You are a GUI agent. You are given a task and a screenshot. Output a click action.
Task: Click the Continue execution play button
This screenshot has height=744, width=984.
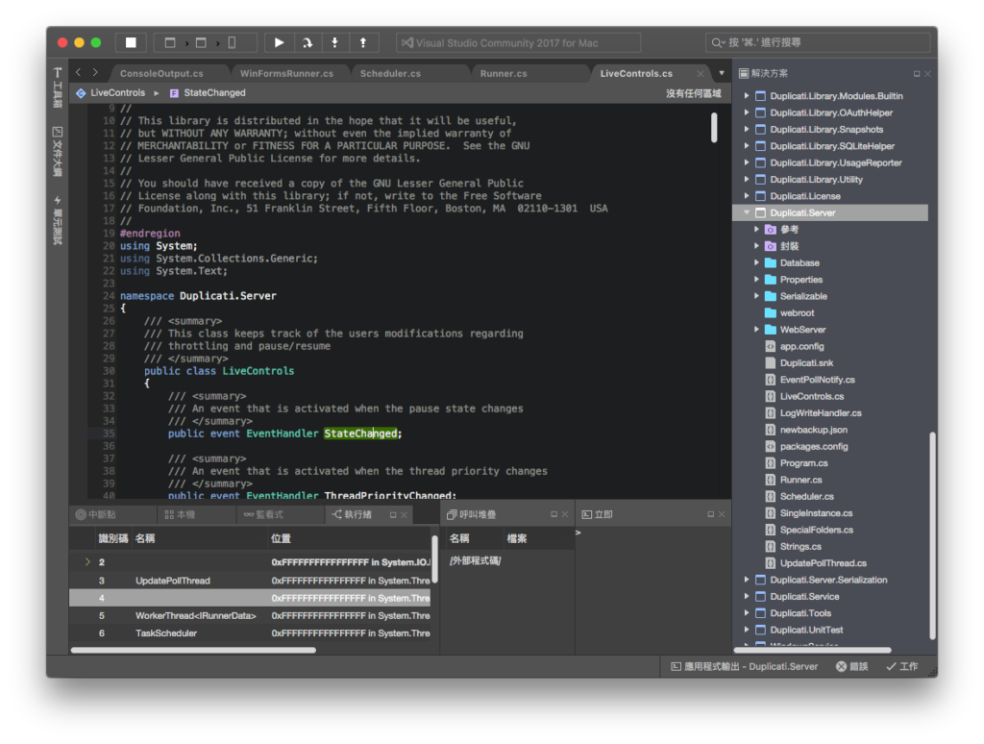[279, 42]
